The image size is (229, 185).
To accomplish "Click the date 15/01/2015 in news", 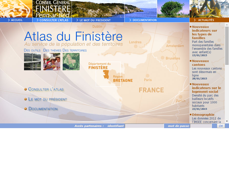I will click(199, 55).
